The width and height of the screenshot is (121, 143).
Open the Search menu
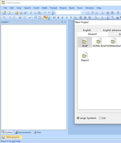click(27, 8)
